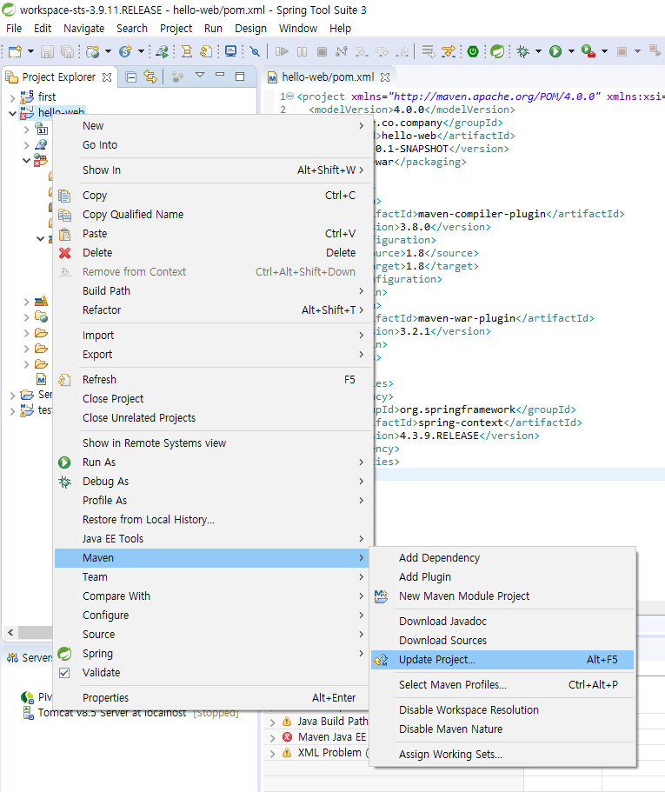Open the Window menu in menu bar
Screen dimensions: 665x792
tap(298, 29)
